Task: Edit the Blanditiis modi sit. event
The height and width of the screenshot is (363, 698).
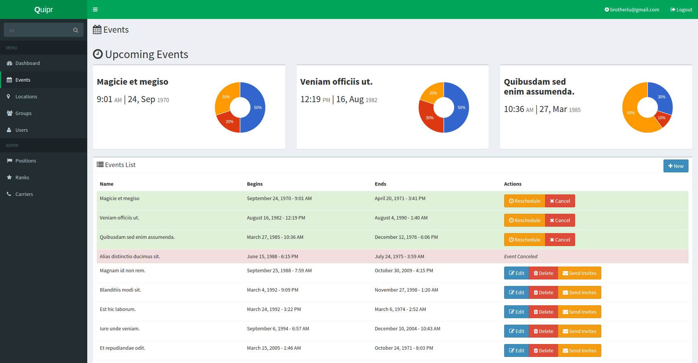Action: pyautogui.click(x=516, y=292)
